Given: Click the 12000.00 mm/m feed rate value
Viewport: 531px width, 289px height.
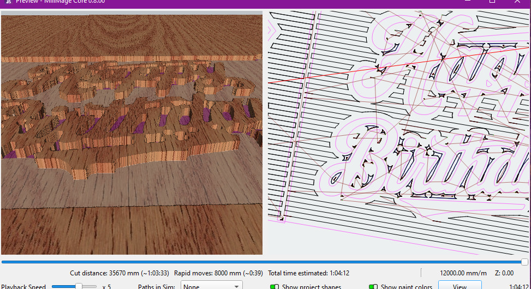Looking at the screenshot, I should tap(463, 273).
